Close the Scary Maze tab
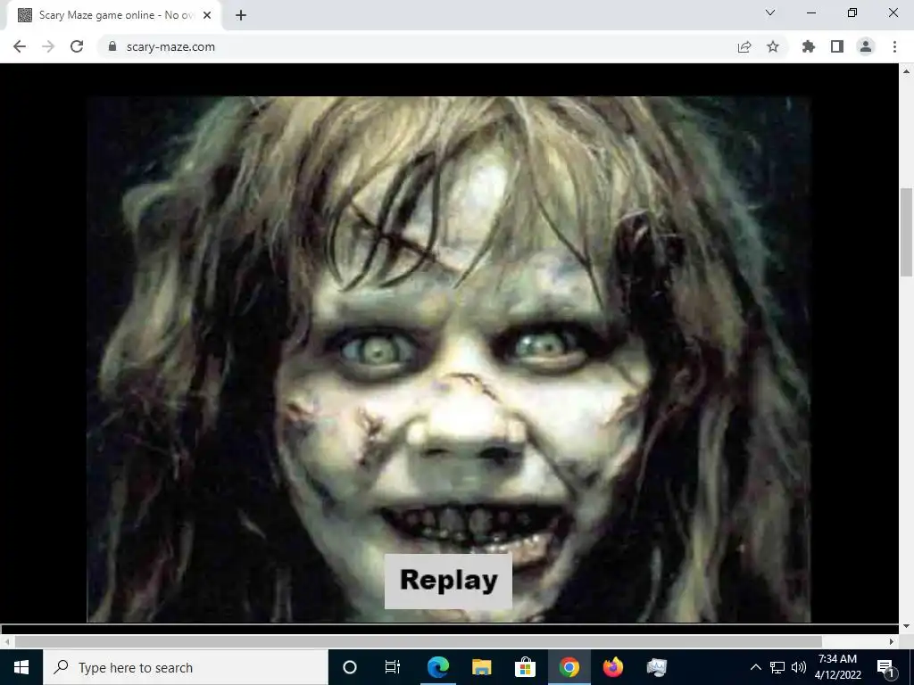This screenshot has height=685, width=914. tap(207, 15)
